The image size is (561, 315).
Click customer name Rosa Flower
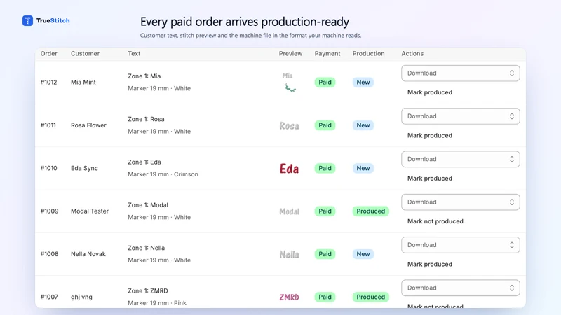click(x=88, y=125)
